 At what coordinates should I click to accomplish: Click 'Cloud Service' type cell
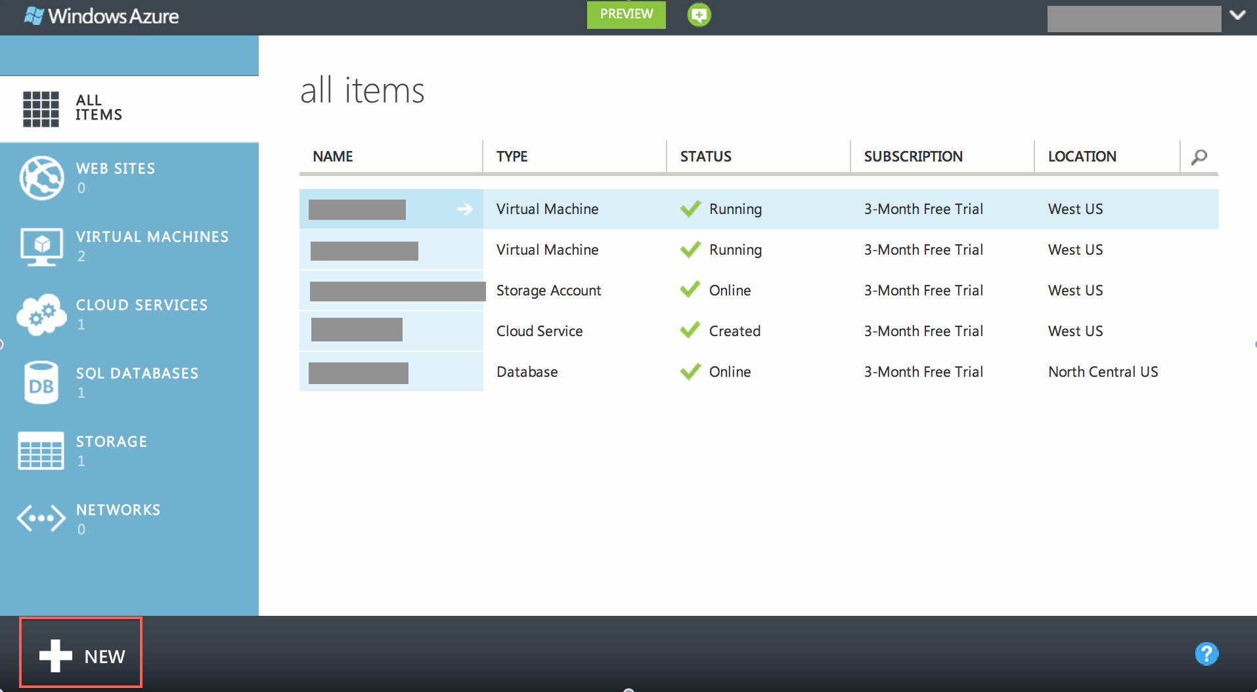click(540, 331)
